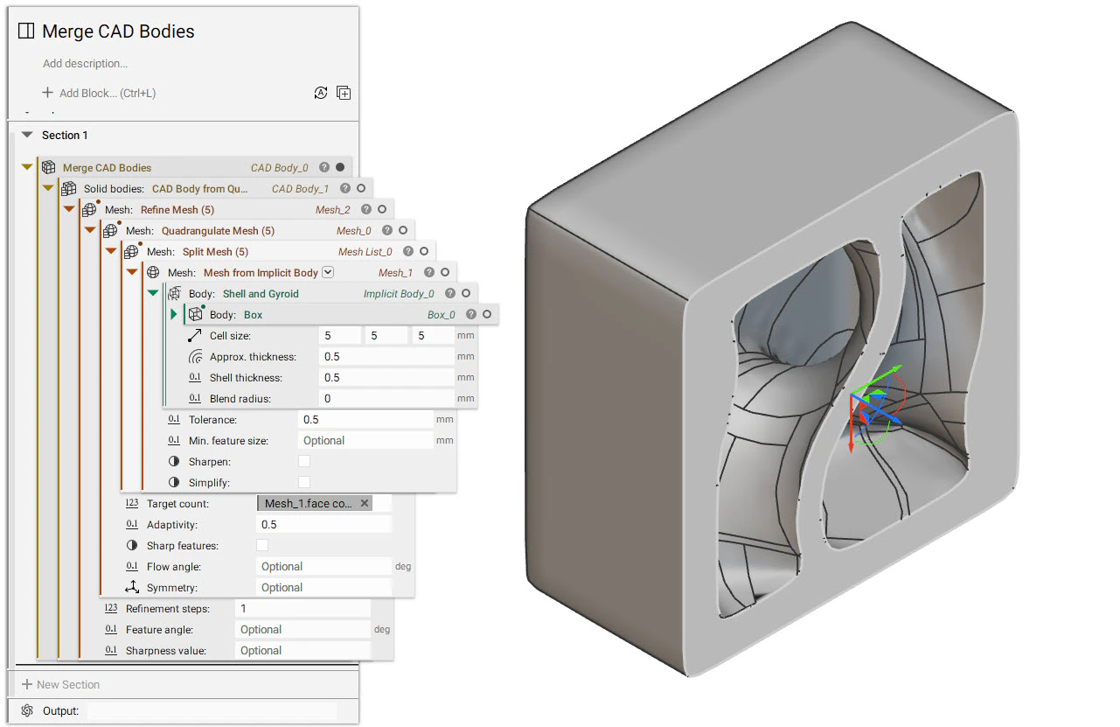Open help for the Shell and Gyroid block
The width and height of the screenshot is (1120, 727).
coord(451,293)
